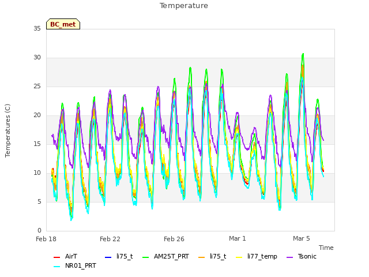Toggle the blue li75_t legend entry
The image size is (369, 277).
(x=119, y=256)
